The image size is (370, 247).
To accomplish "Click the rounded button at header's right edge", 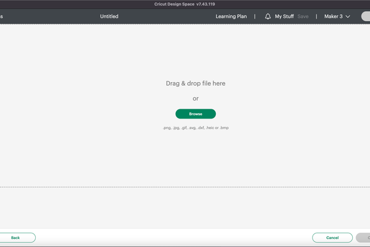I will [365, 17].
